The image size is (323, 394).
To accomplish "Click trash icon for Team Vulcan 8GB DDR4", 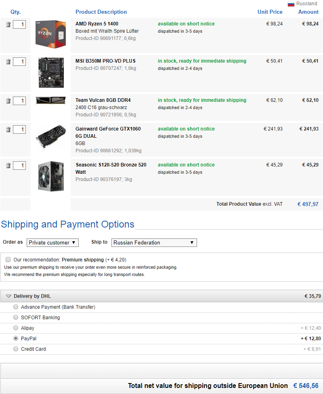I will tap(8, 101).
